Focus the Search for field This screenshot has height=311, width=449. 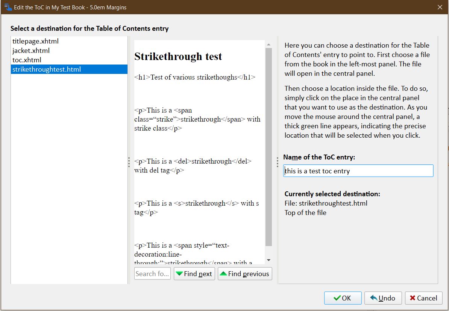coord(152,273)
